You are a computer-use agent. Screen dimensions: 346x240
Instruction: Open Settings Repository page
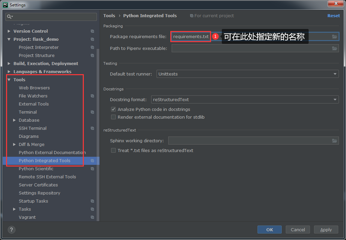coord(39,193)
